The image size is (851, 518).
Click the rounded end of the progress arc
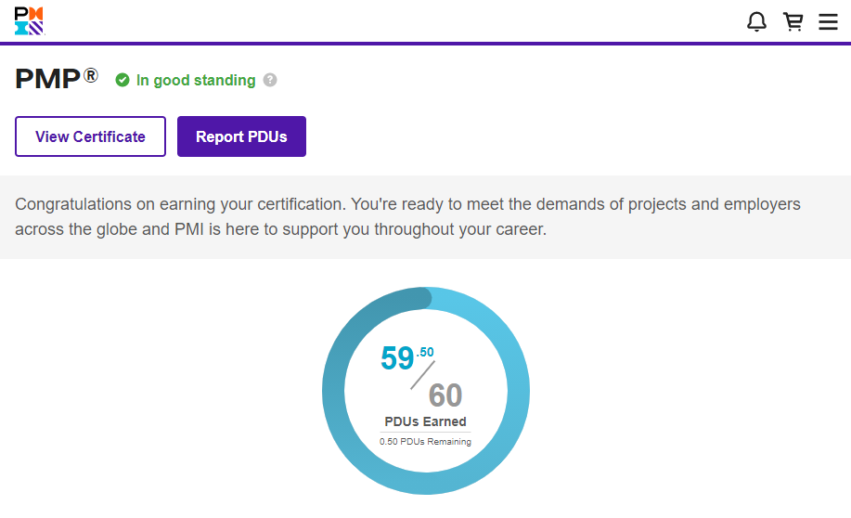[422, 298]
